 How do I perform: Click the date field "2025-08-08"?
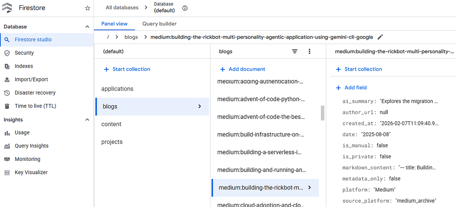click(x=375, y=135)
